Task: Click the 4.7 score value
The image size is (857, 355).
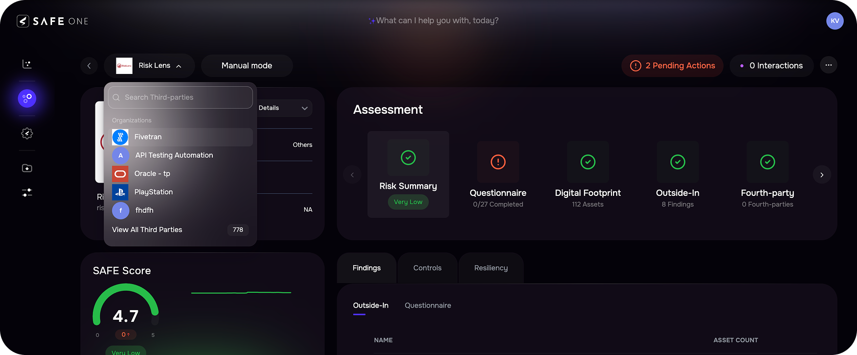Action: [126, 316]
